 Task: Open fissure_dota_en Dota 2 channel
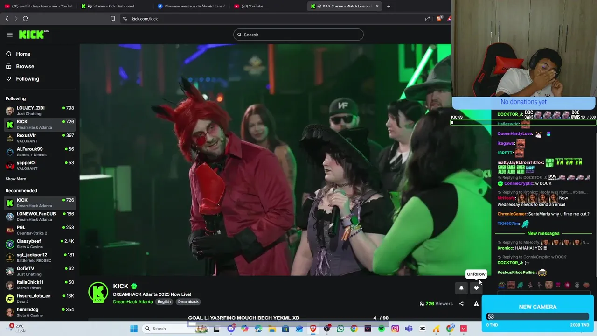click(x=40, y=299)
